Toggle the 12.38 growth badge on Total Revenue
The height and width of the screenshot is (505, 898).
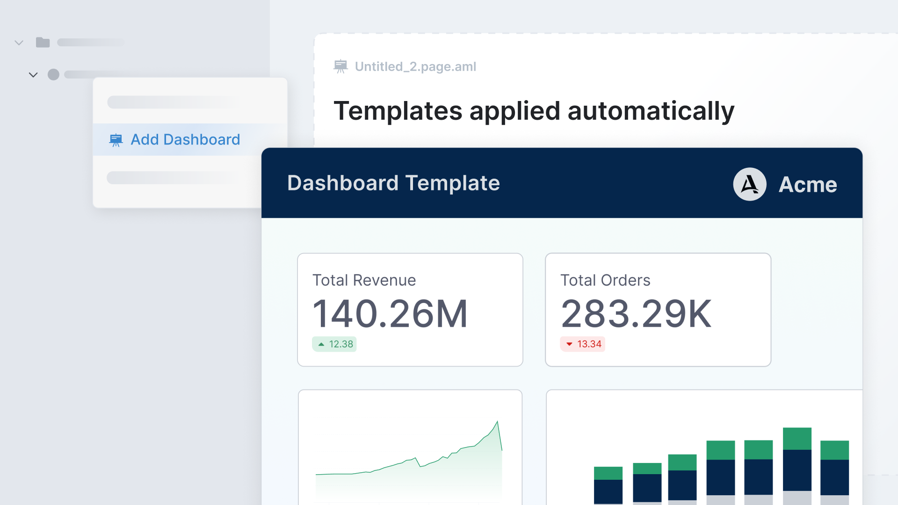pos(334,344)
